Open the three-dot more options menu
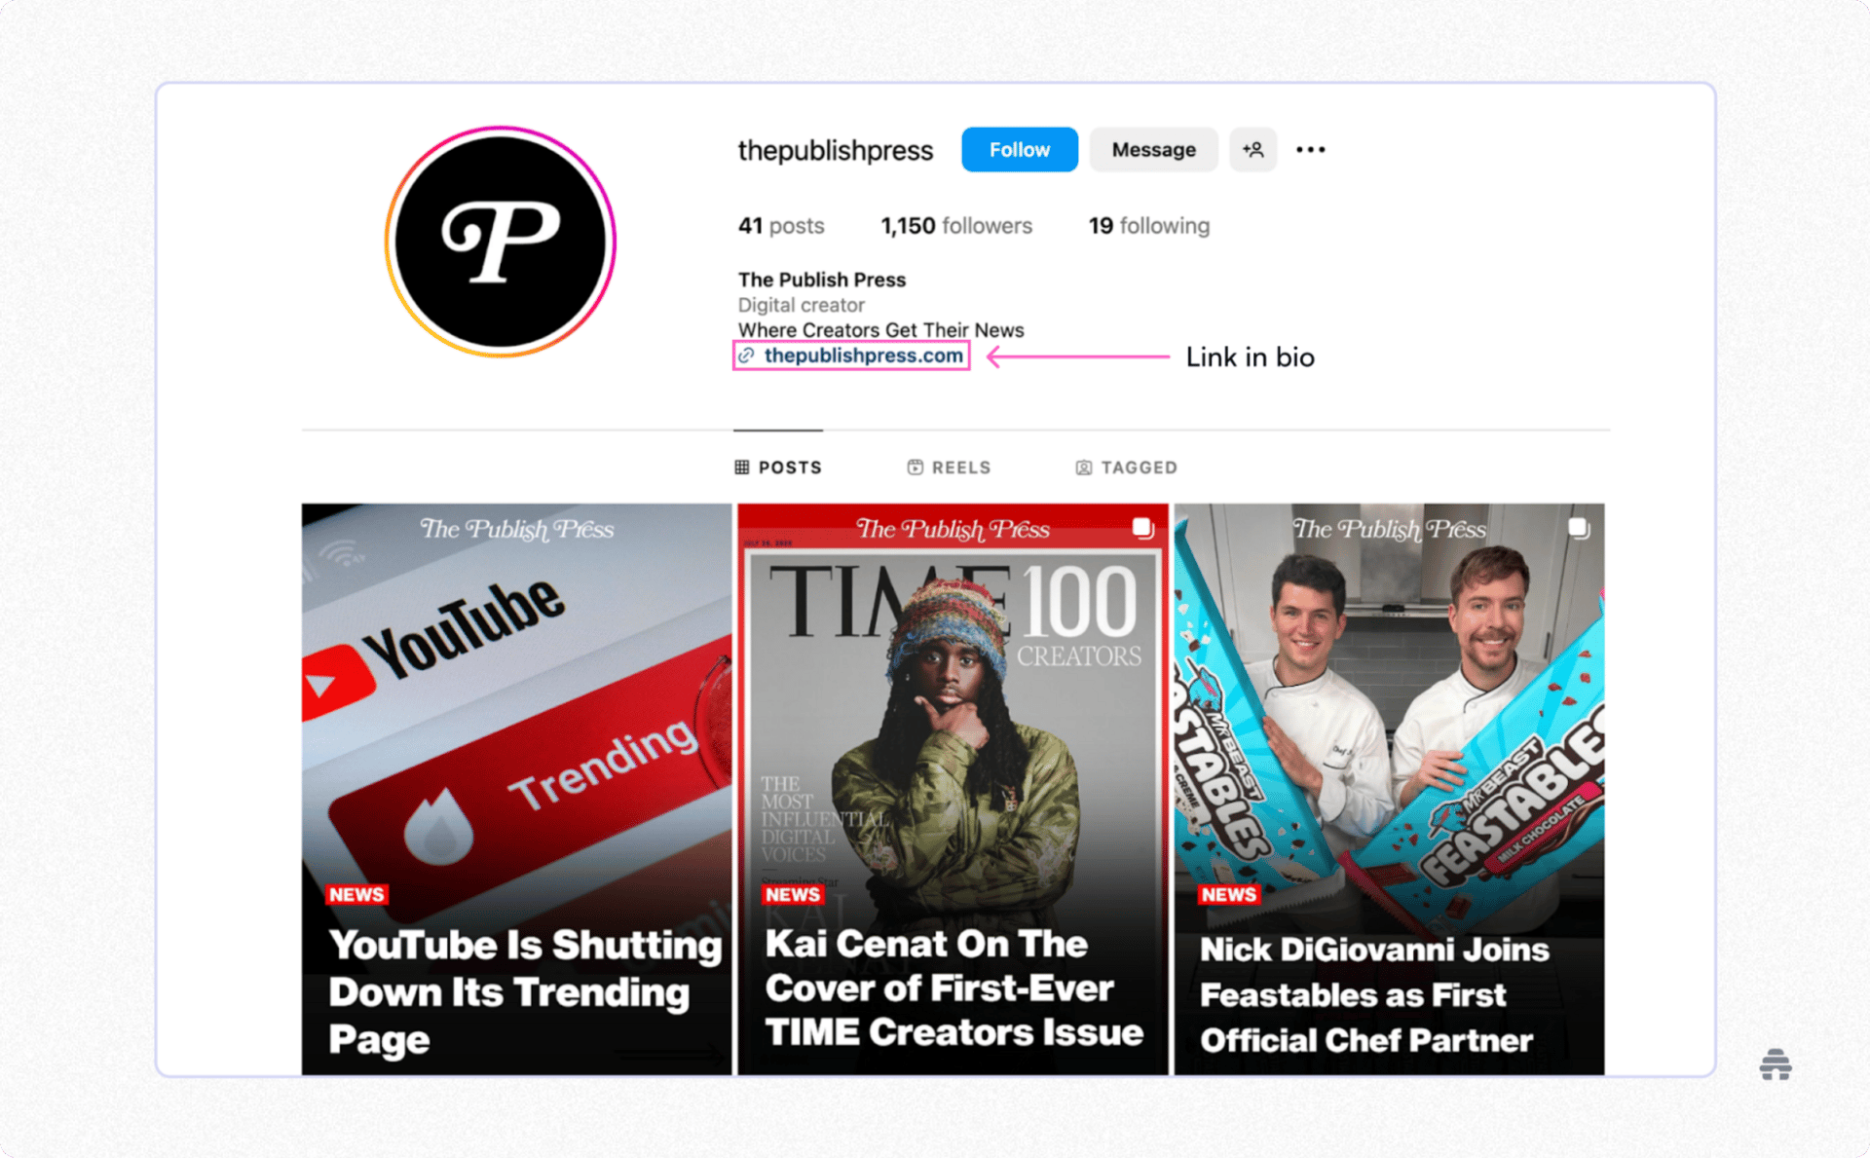Viewport: 1870px width, 1158px height. click(1310, 150)
